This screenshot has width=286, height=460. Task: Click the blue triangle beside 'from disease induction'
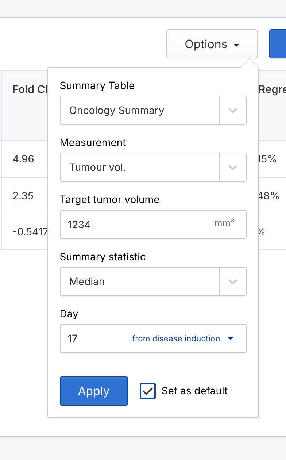click(230, 339)
